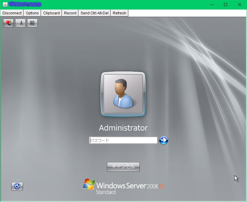Click the Java app icon in the title bar
247x202 pixels.
(5, 5)
